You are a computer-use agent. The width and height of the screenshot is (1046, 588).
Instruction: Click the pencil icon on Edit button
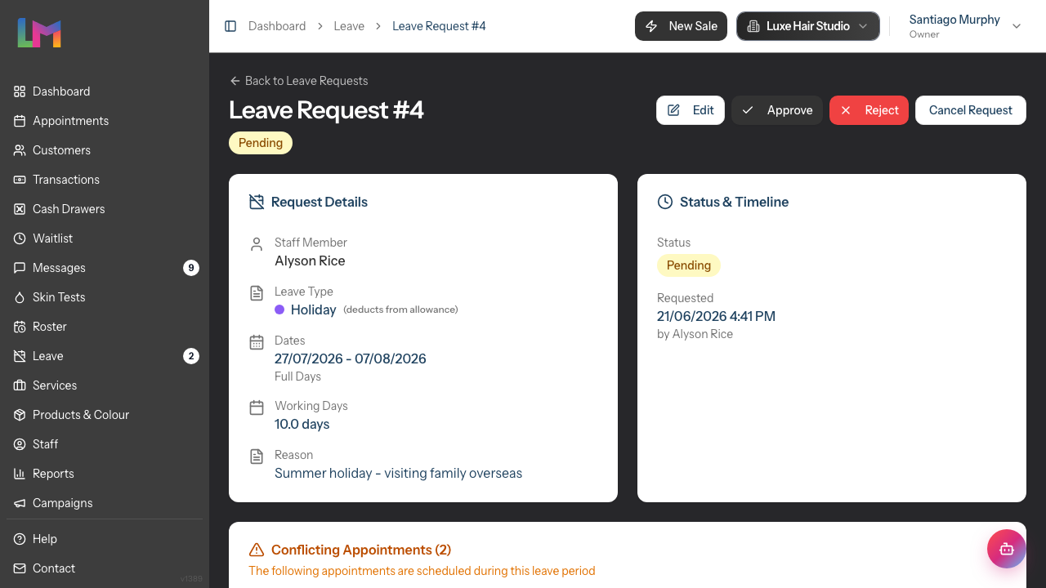click(x=673, y=110)
